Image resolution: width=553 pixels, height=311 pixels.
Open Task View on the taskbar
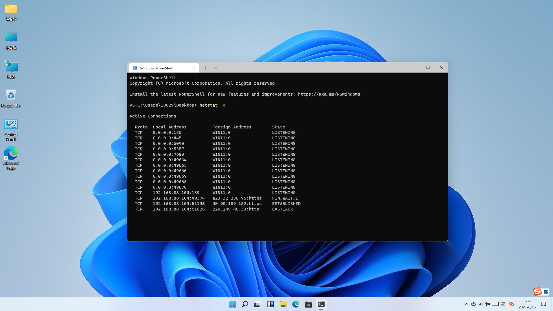pyautogui.click(x=257, y=304)
